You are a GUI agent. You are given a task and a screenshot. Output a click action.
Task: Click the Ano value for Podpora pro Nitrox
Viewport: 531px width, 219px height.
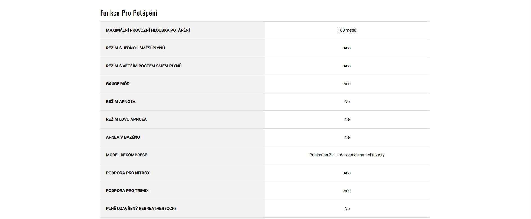point(347,173)
